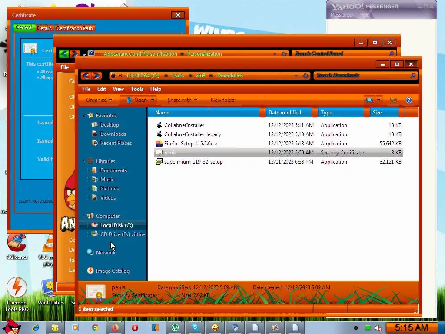This screenshot has height=334, width=445.
Task: Open the Documents library
Action: pyautogui.click(x=113, y=170)
